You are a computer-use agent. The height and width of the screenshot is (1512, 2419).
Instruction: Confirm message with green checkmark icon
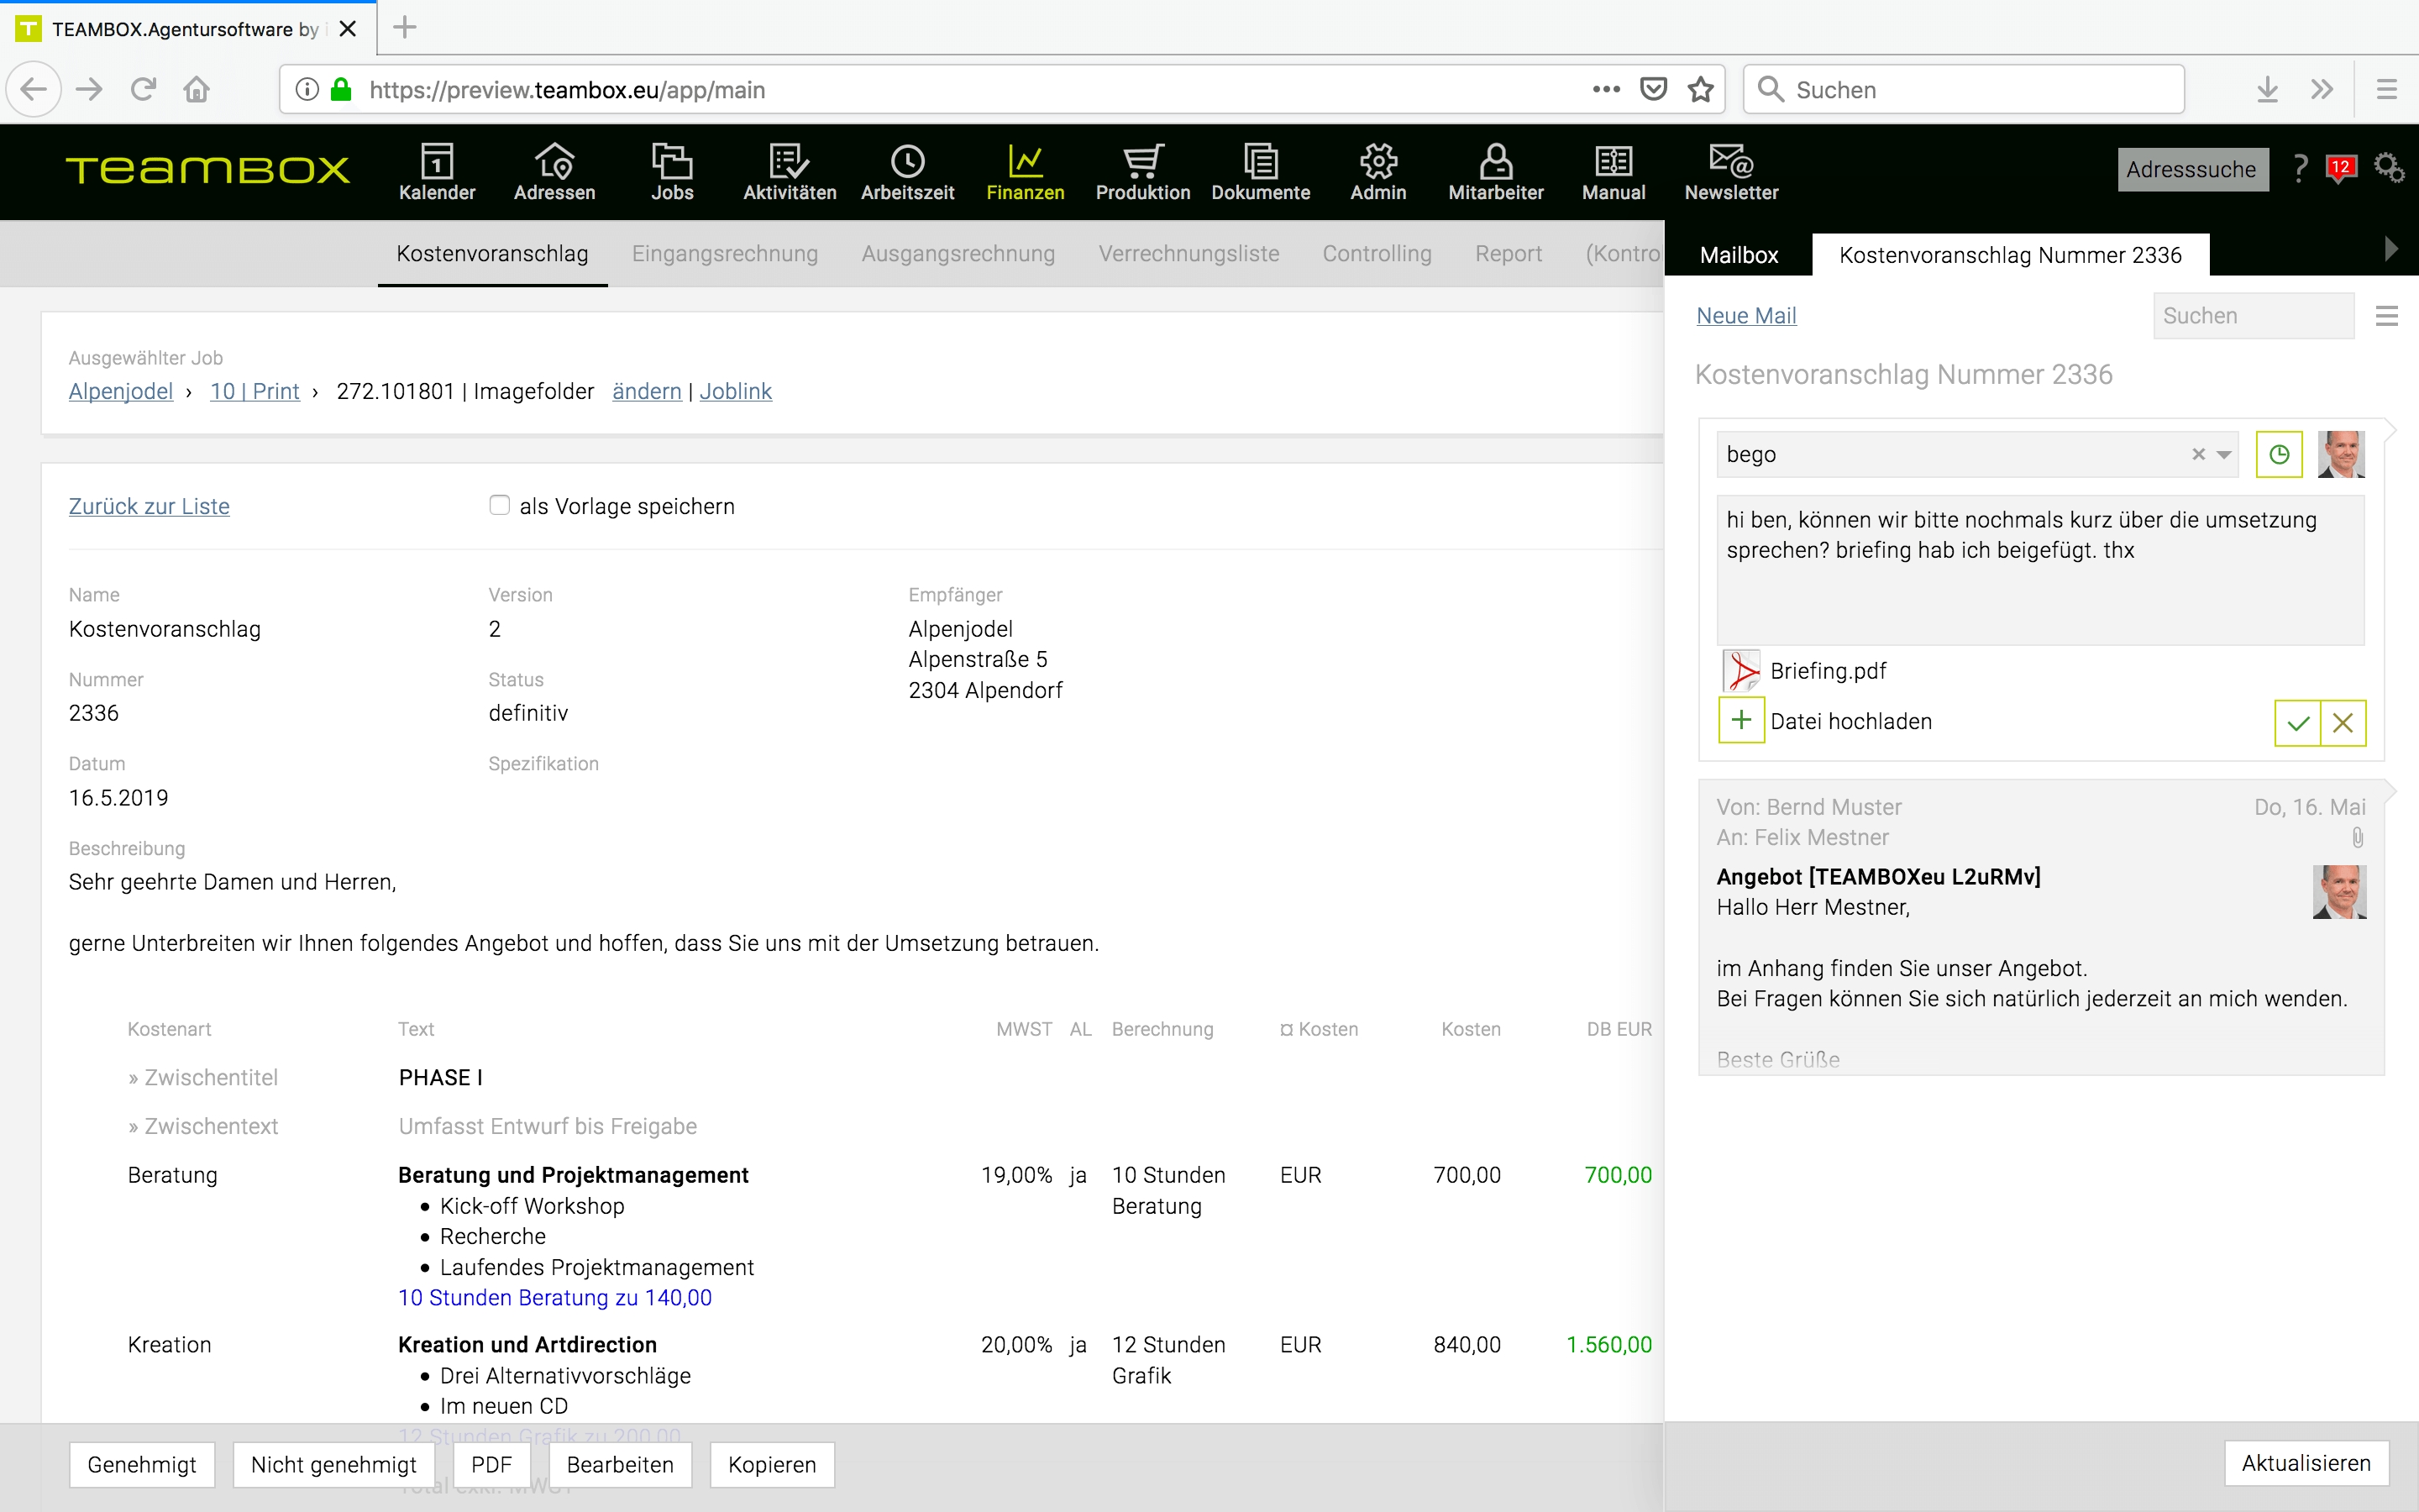click(x=2297, y=723)
